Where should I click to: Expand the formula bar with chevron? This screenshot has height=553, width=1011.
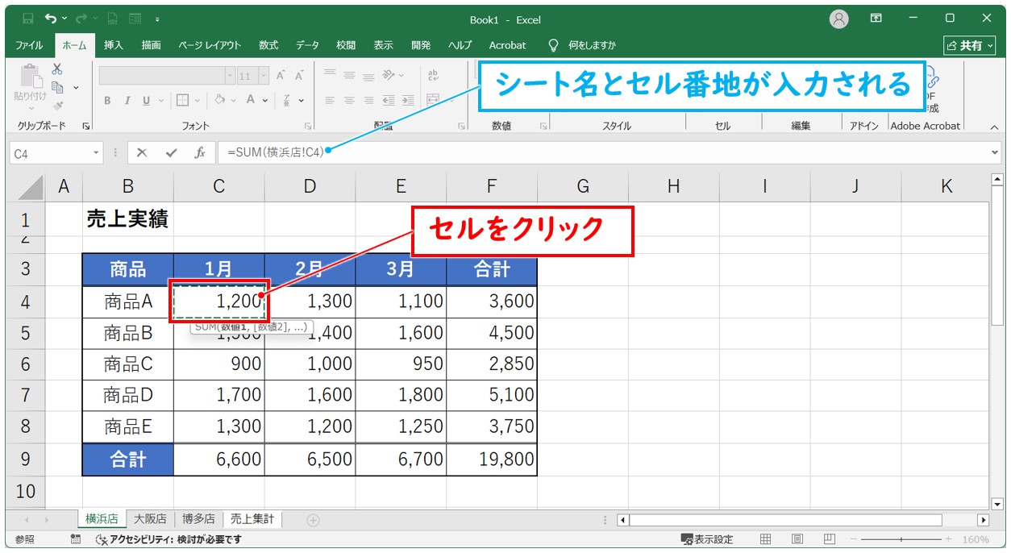(x=995, y=152)
